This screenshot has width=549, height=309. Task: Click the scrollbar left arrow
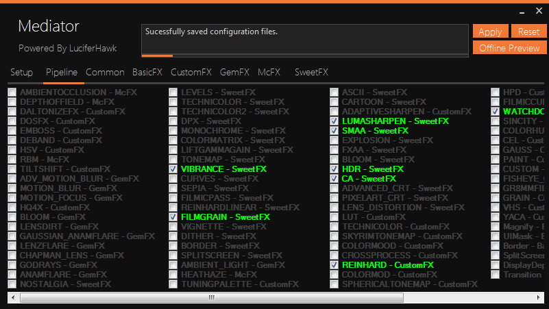click(x=13, y=297)
